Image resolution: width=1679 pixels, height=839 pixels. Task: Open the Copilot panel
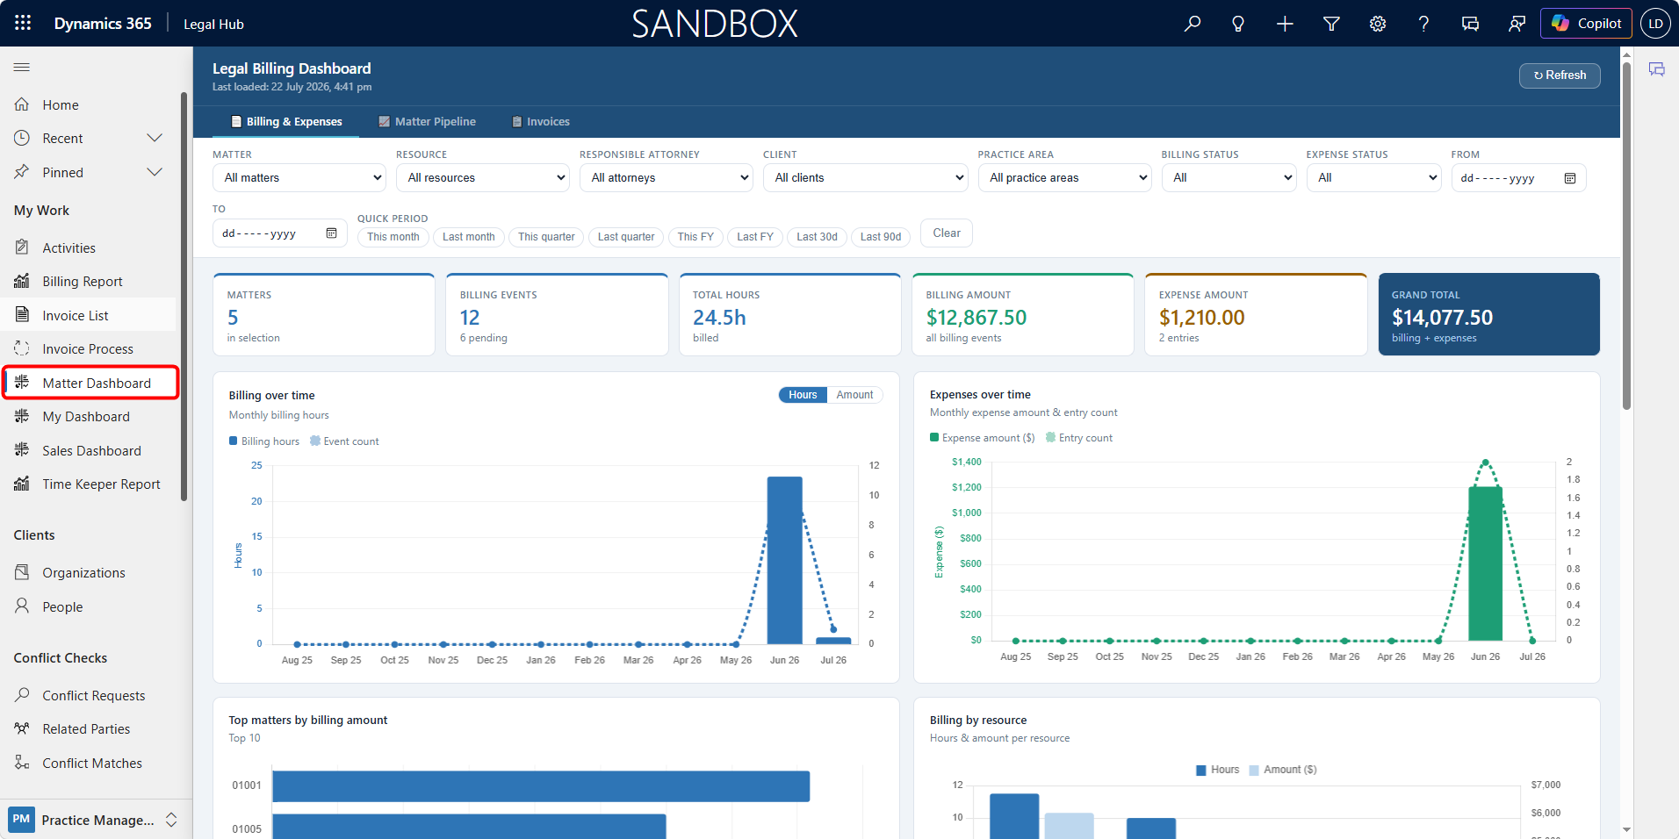pos(1586,24)
